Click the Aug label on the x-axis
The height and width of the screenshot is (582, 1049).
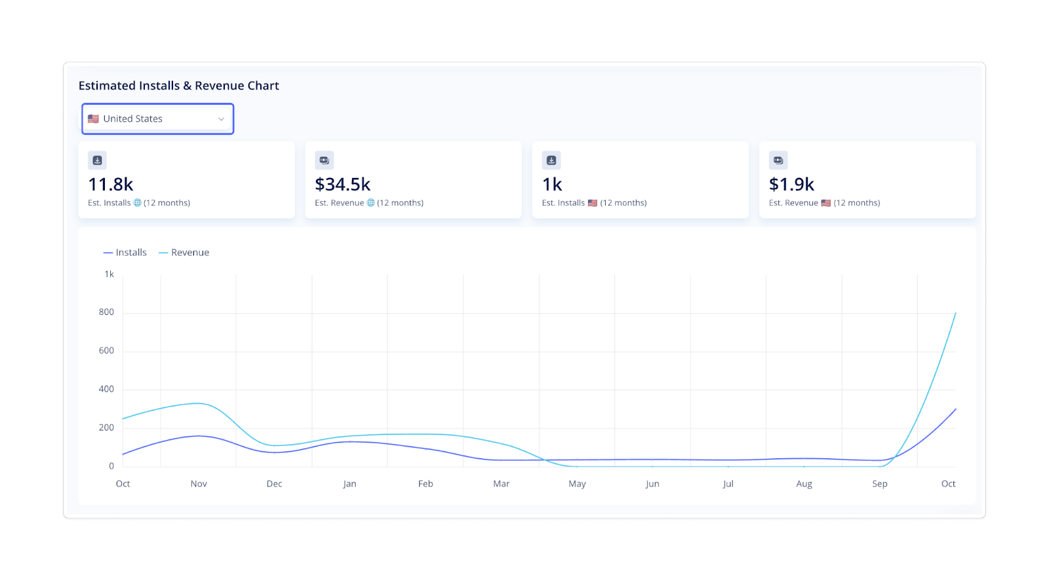(804, 484)
